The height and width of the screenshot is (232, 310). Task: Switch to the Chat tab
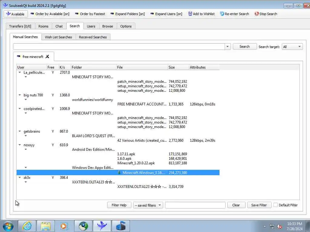coord(59,26)
